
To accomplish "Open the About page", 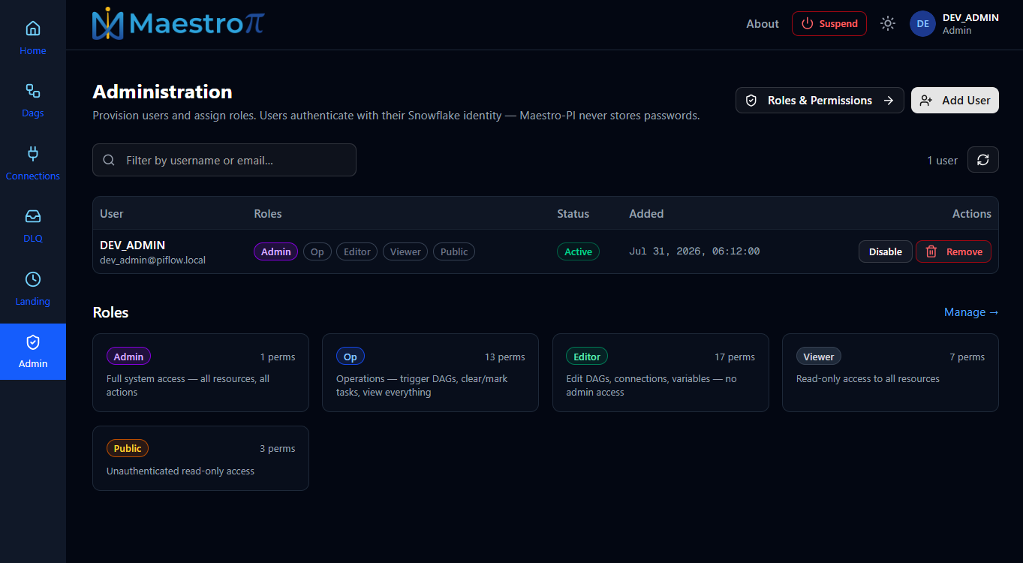I will click(x=763, y=24).
